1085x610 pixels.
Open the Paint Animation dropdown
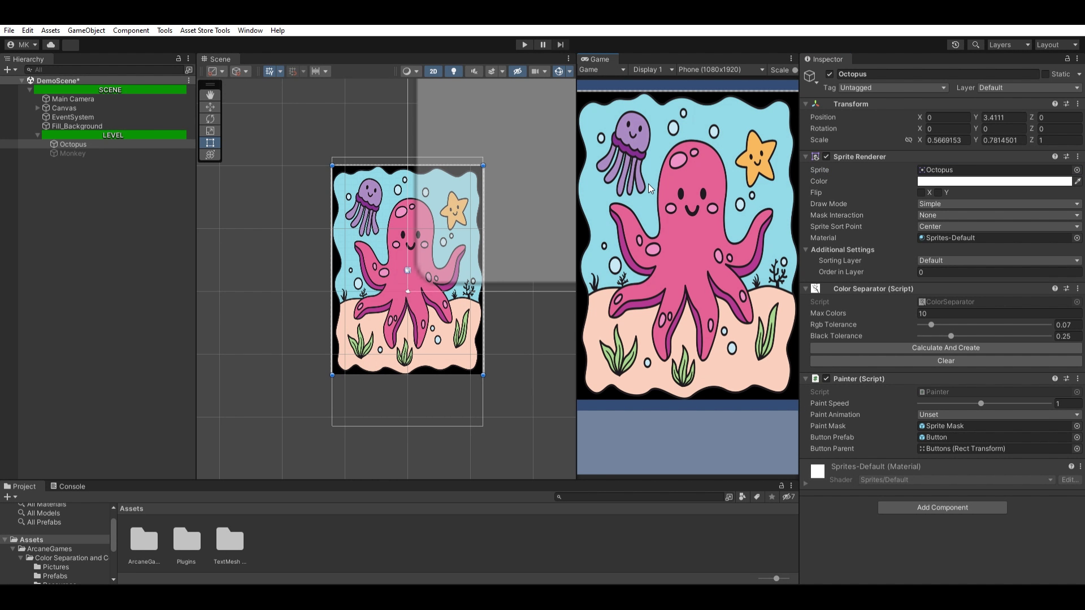(999, 415)
